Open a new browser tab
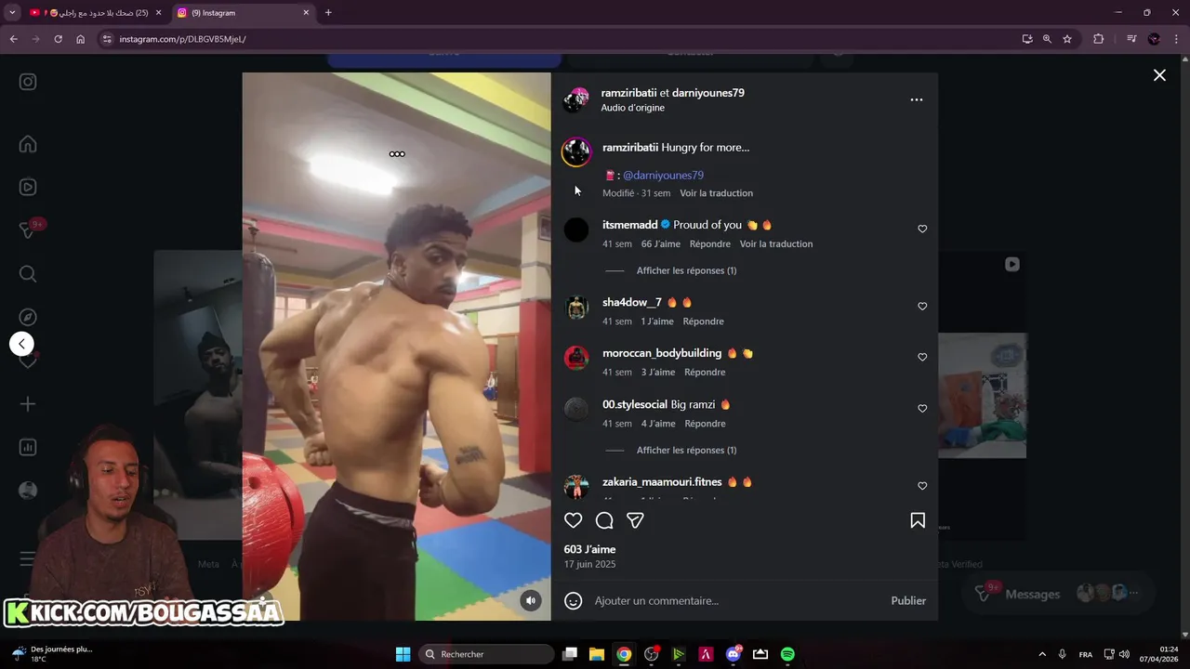 328,13
